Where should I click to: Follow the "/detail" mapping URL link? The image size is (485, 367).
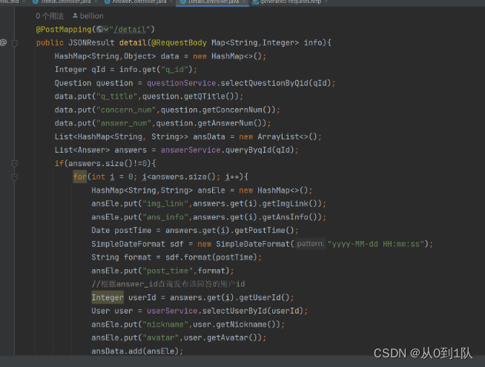130,30
